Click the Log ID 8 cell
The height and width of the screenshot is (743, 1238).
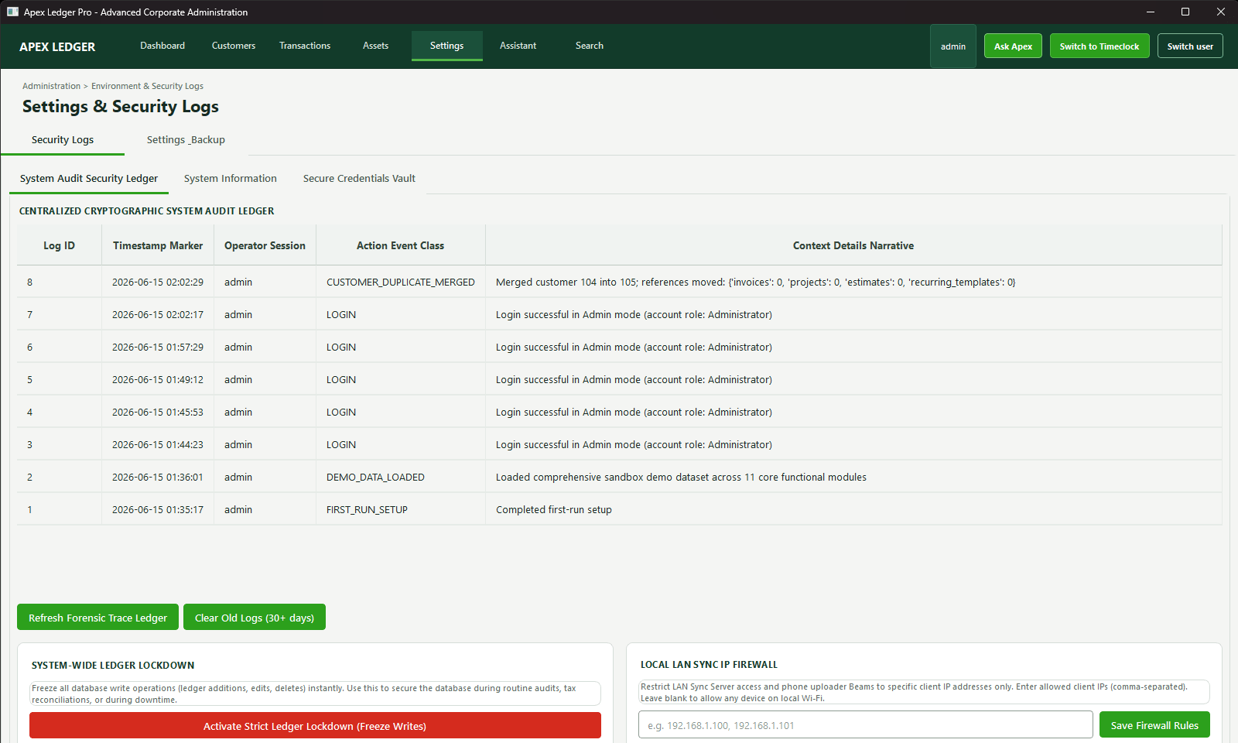(60, 282)
